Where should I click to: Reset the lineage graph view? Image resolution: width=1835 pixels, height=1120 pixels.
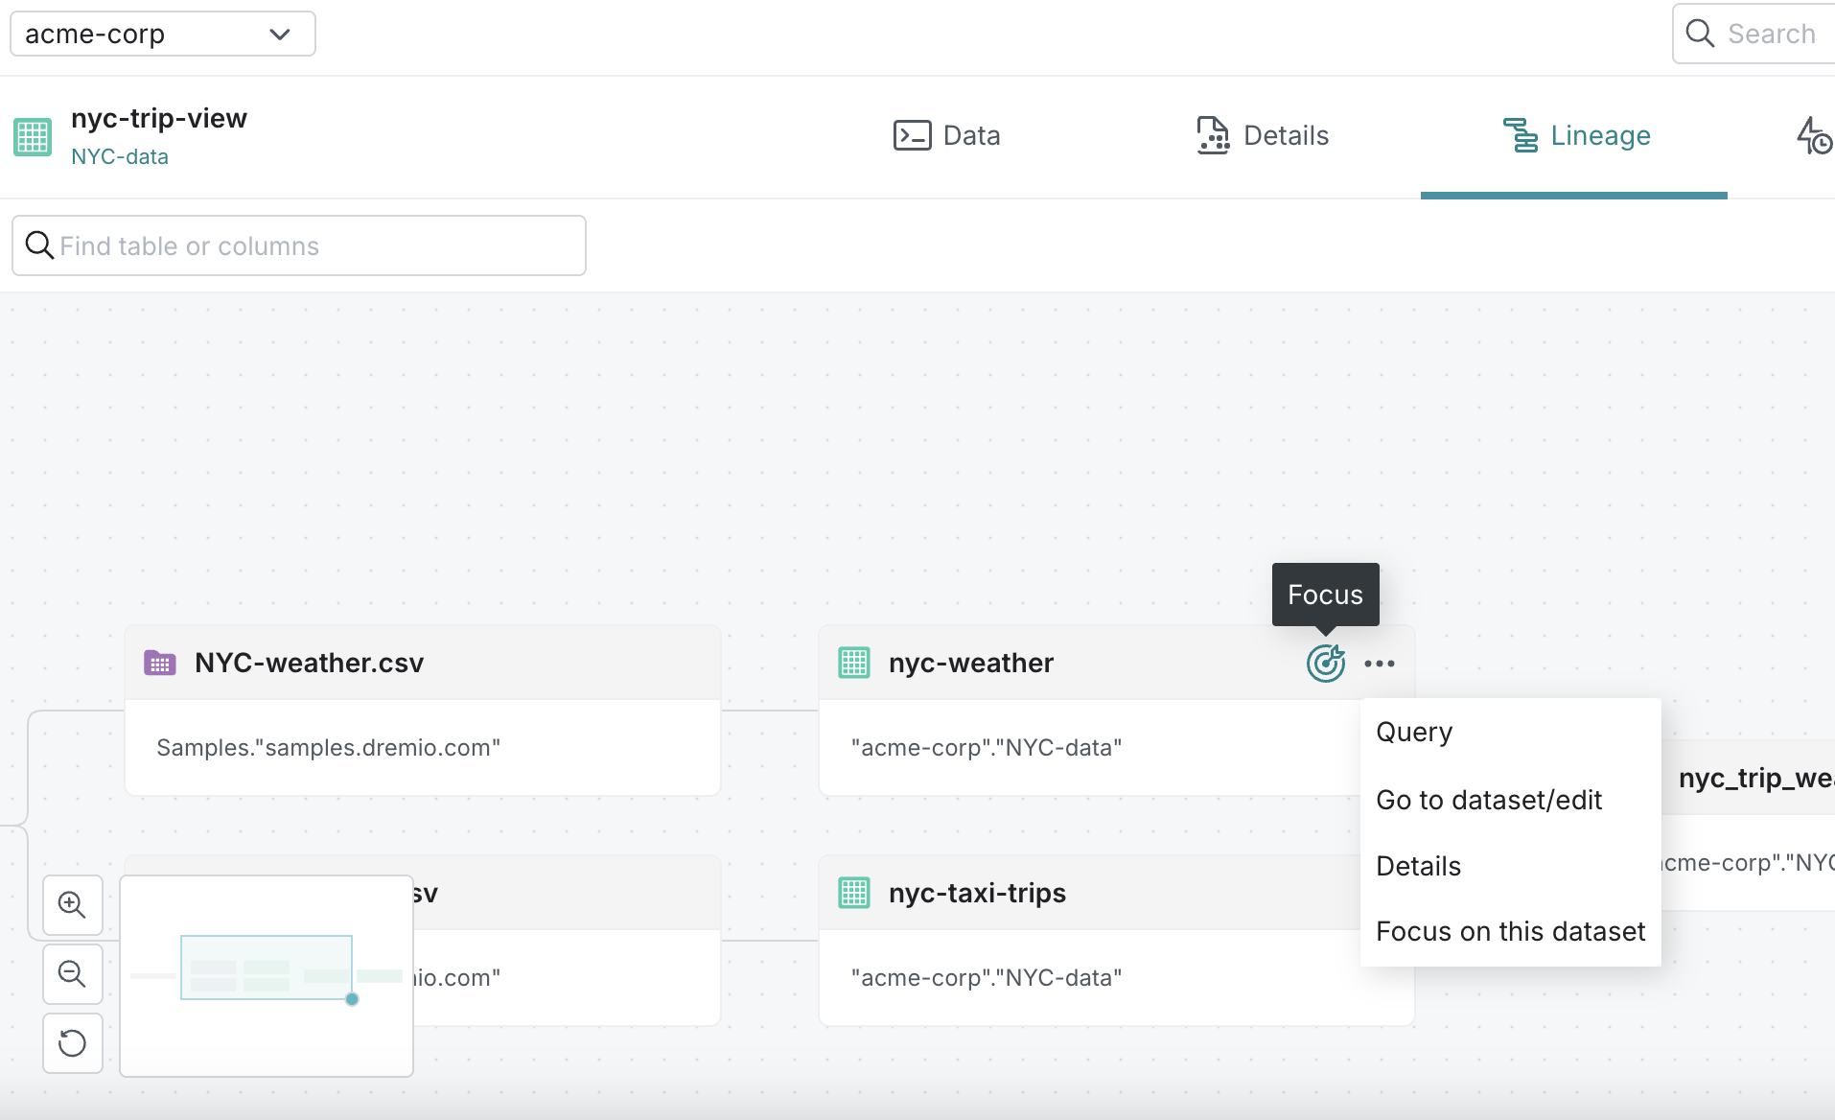point(72,1043)
